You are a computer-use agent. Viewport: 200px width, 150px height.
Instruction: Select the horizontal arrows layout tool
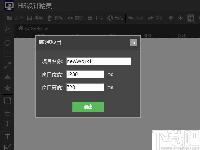click(7, 112)
